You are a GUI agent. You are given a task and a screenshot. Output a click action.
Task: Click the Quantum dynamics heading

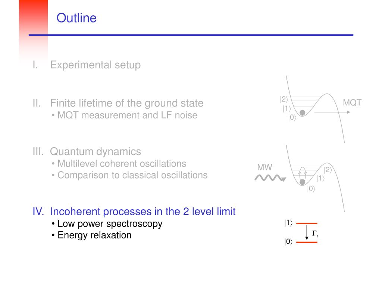[x=95, y=152]
